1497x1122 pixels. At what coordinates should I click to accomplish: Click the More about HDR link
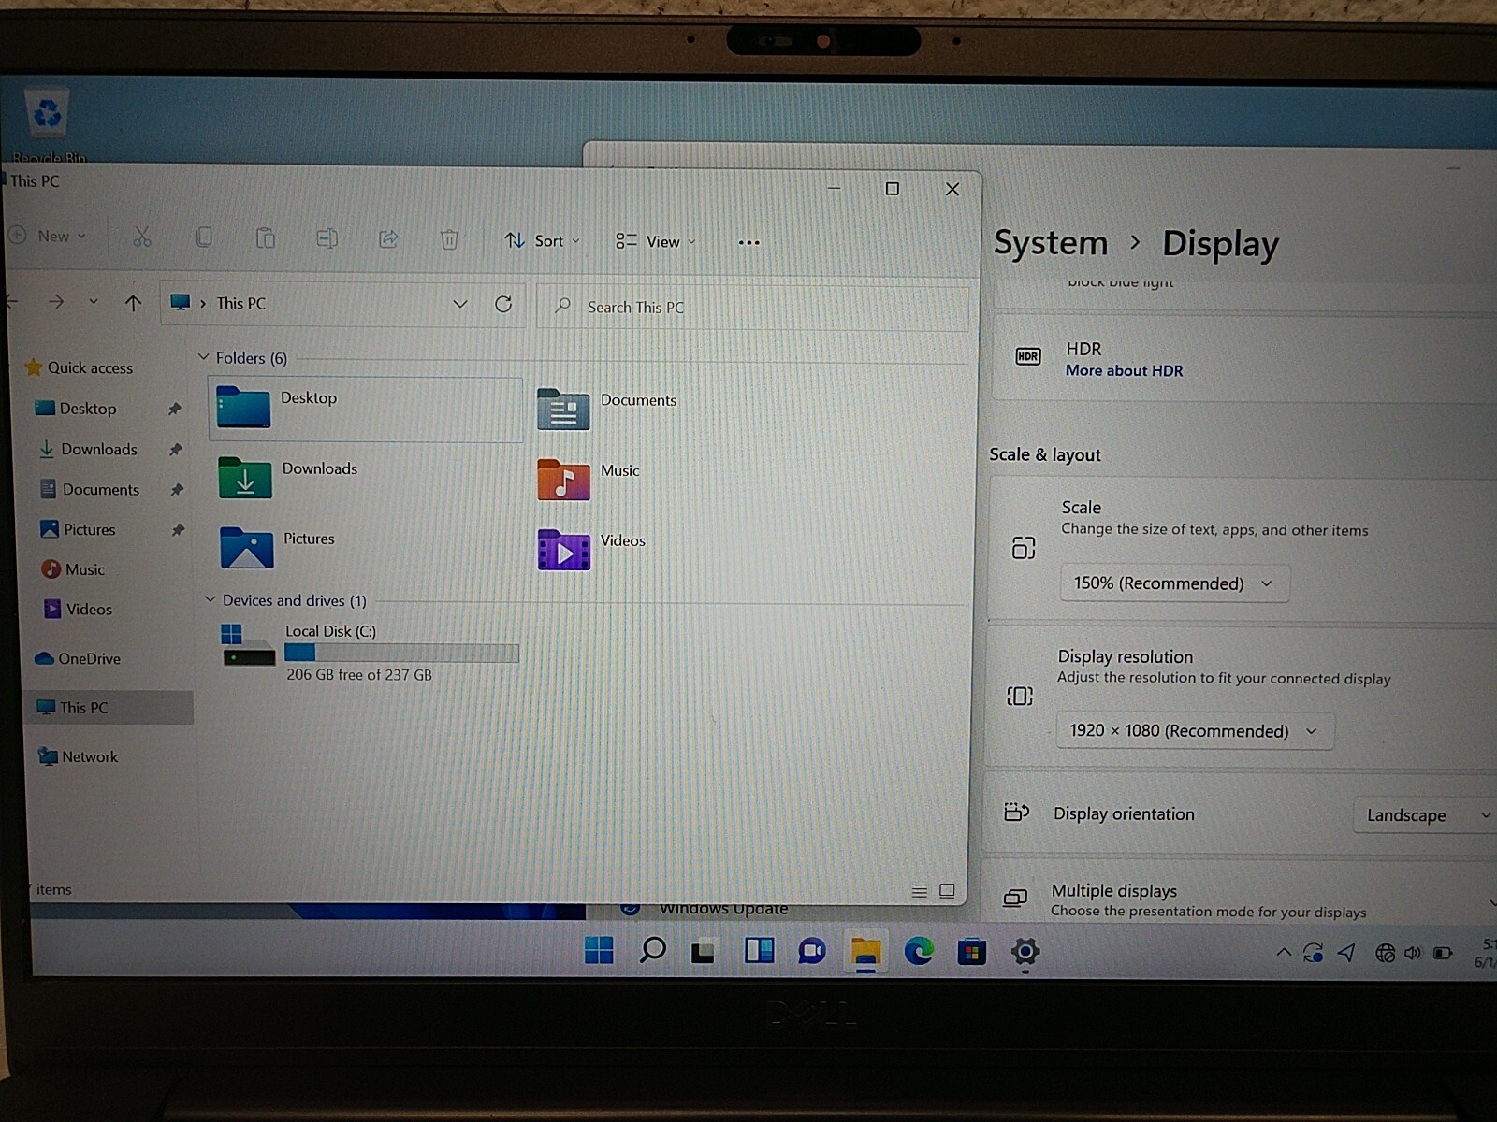click(x=1124, y=371)
